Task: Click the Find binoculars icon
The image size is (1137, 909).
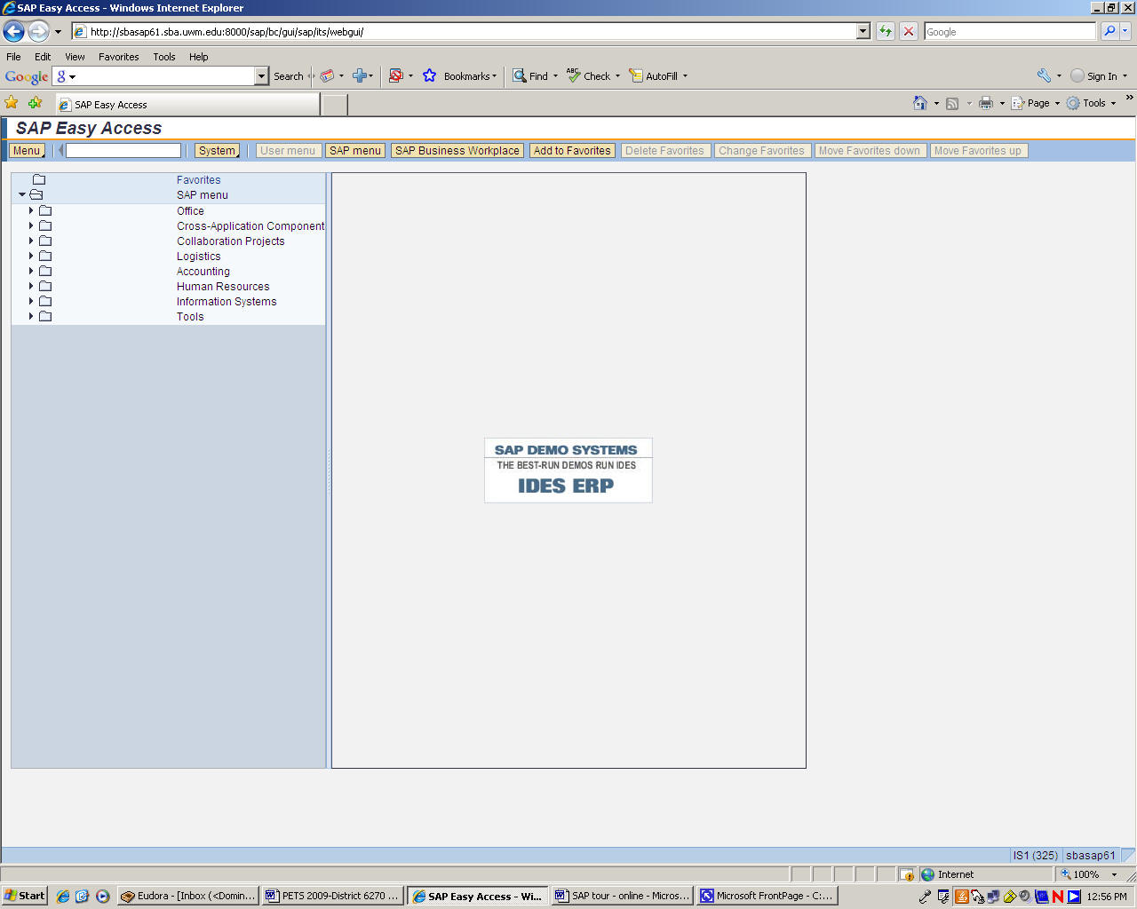Action: point(519,76)
